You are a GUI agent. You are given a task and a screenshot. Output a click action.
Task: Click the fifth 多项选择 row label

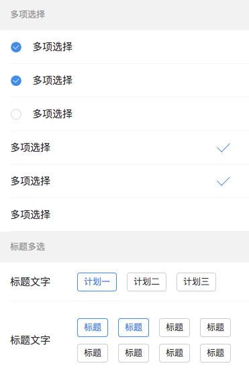coord(30,181)
